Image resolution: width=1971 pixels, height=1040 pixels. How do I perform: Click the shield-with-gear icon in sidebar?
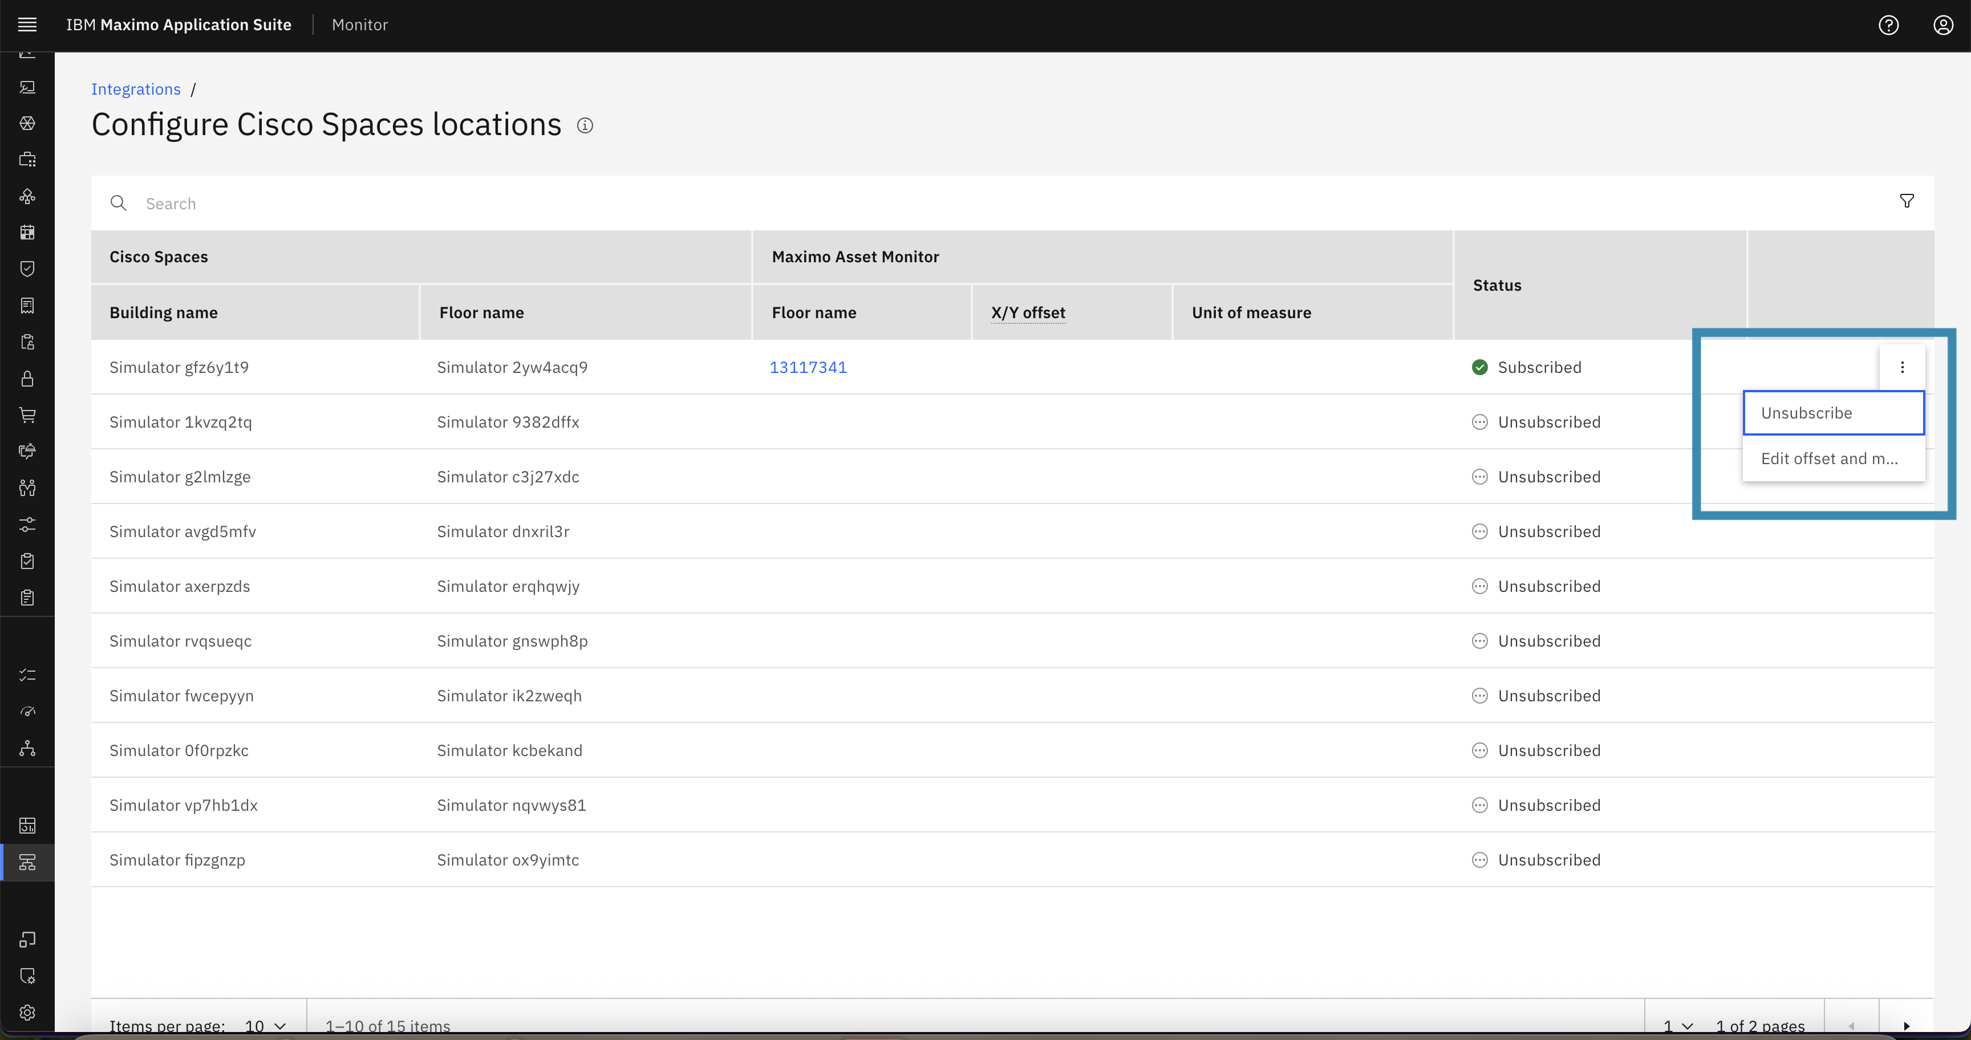[x=27, y=976]
